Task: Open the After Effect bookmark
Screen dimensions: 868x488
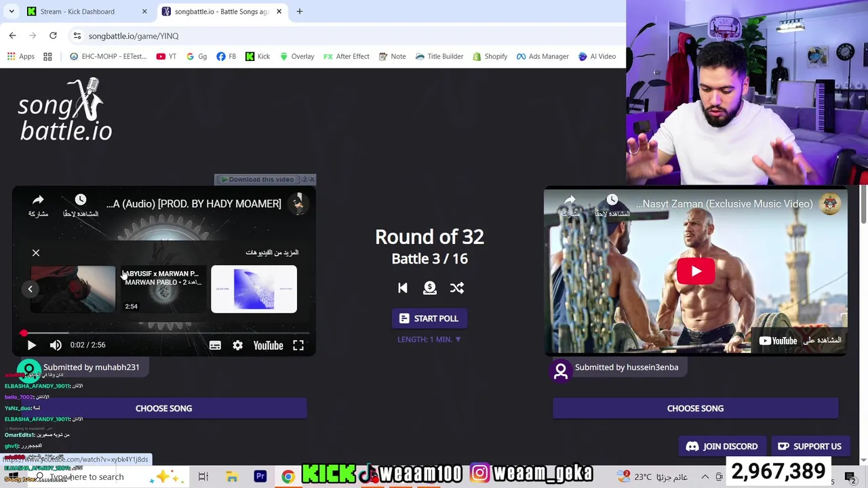Action: click(346, 56)
